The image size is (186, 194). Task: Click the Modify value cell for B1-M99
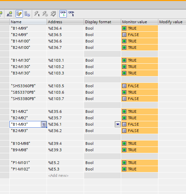(172, 28)
